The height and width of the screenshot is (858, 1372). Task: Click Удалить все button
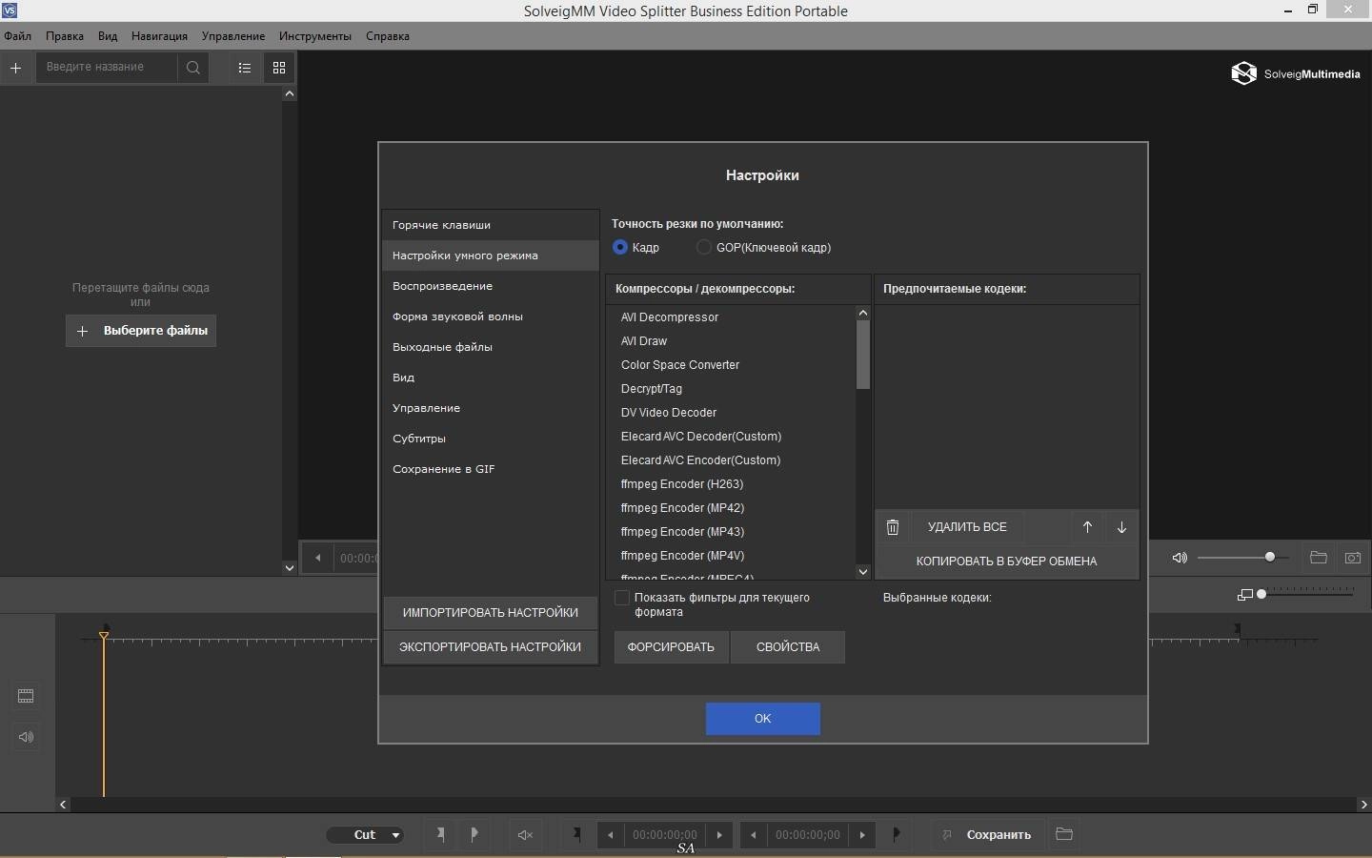[x=967, y=527]
